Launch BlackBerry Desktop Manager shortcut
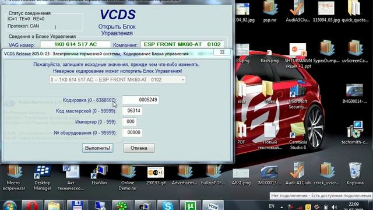Viewport: 373px width, 210px height. (43, 177)
